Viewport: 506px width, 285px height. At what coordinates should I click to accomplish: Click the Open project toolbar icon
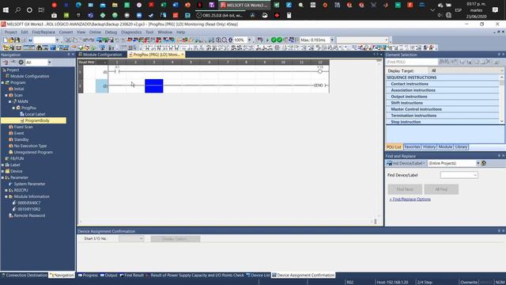pos(11,40)
